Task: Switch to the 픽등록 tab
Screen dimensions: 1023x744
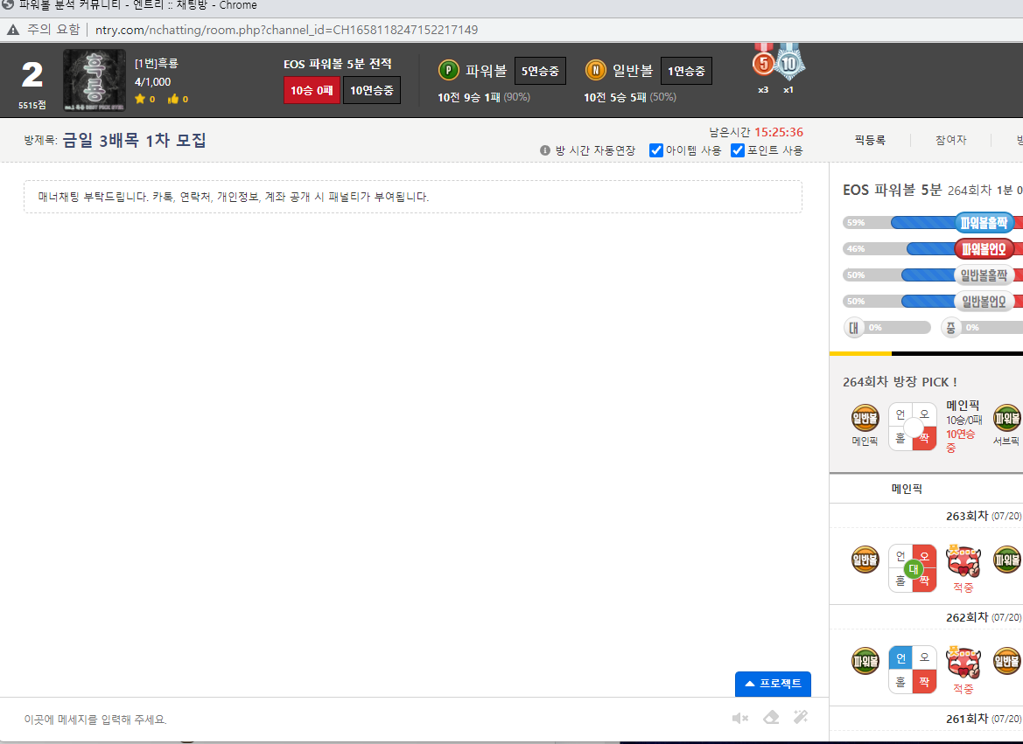Action: [870, 140]
